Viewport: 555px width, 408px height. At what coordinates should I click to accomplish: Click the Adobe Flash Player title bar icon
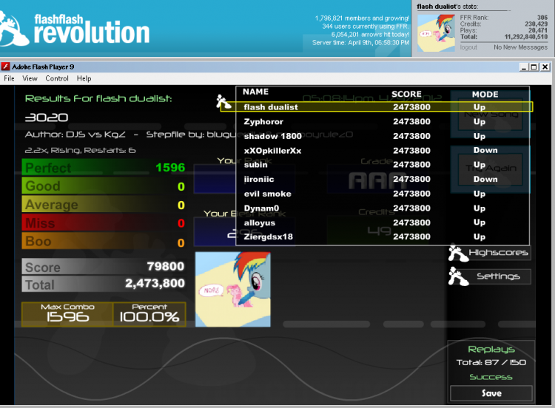point(5,67)
